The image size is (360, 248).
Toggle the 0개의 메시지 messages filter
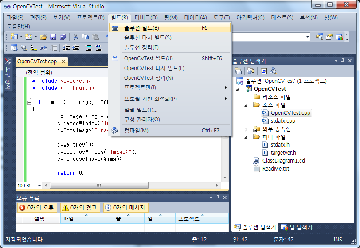pyautogui.click(x=125, y=208)
